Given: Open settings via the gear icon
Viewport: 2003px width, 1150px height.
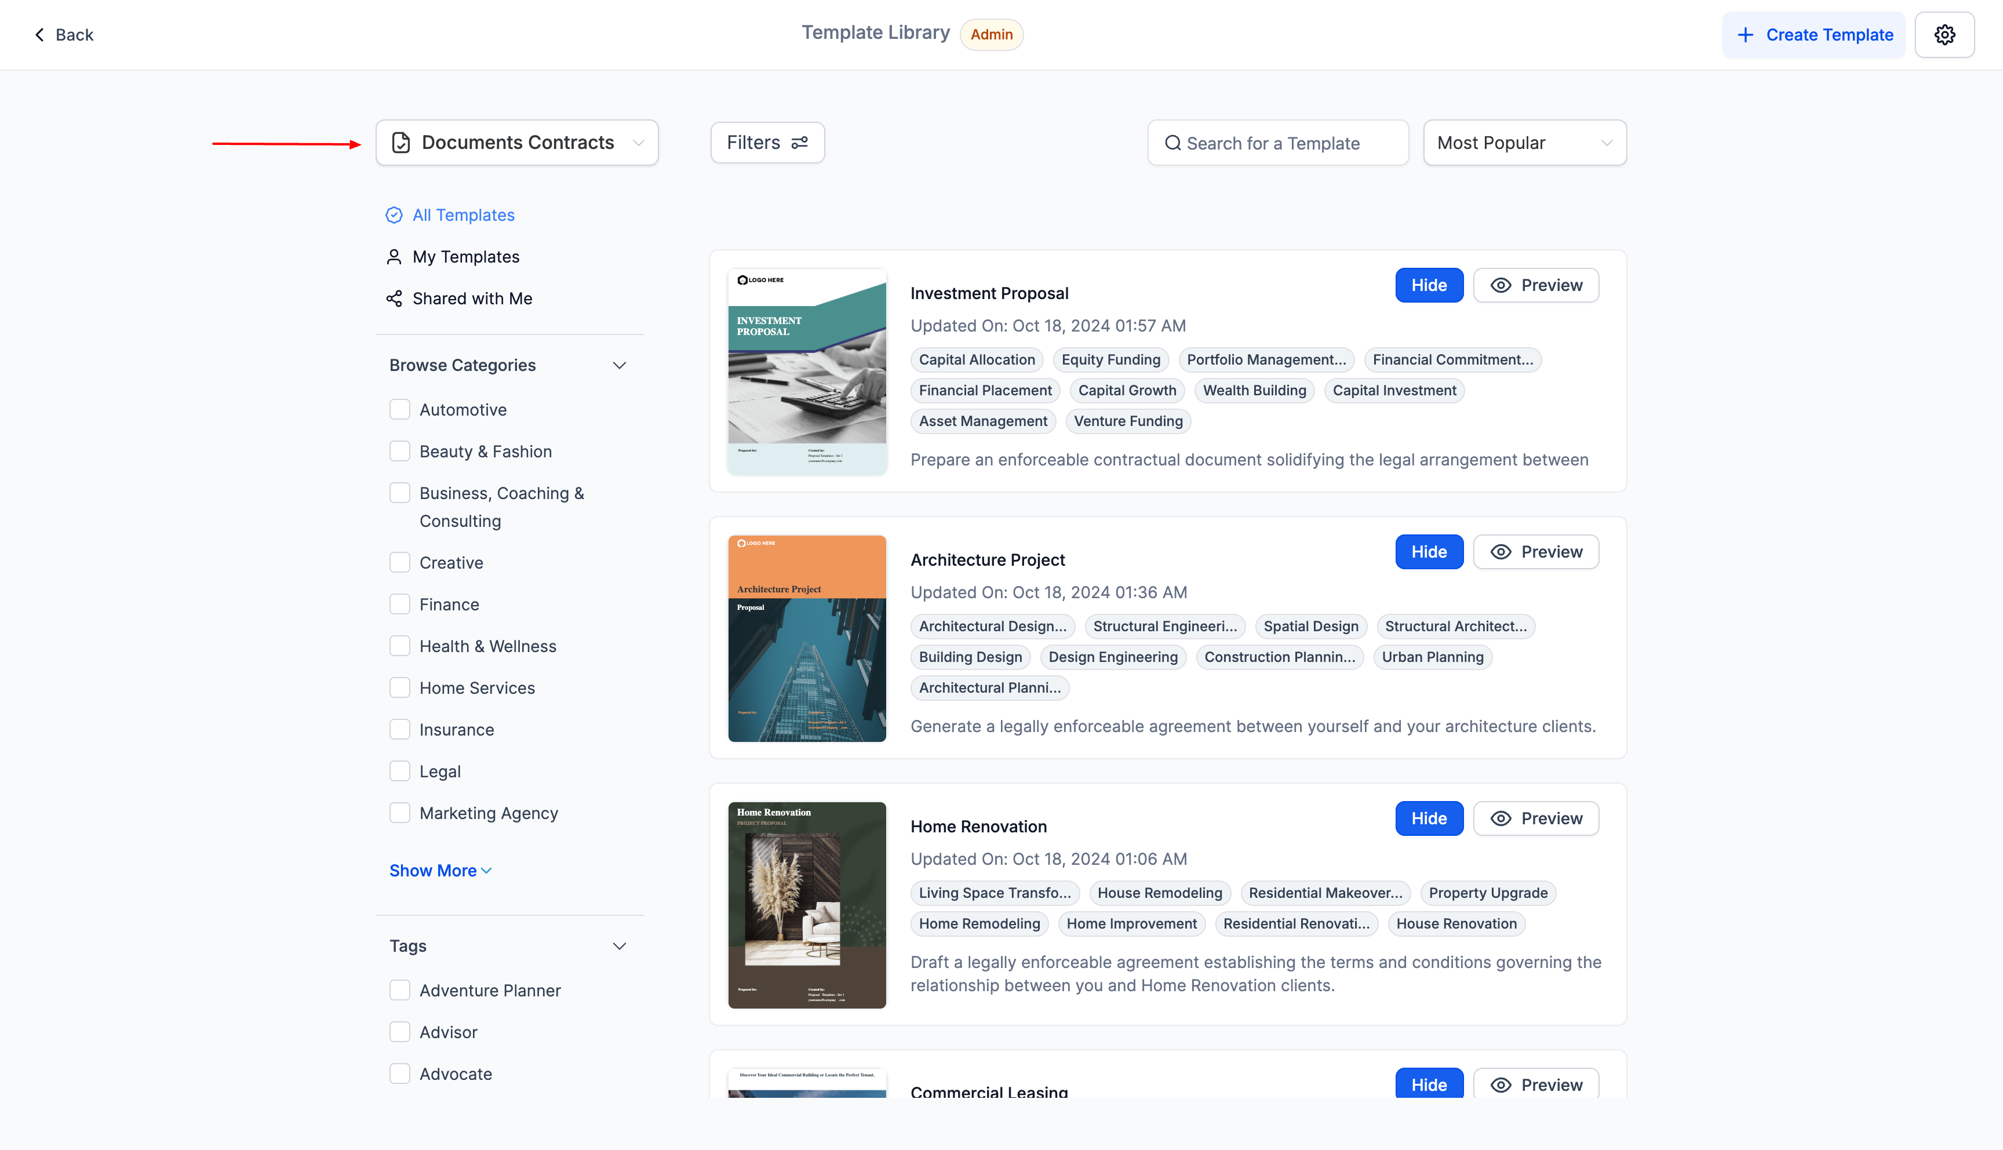Looking at the screenshot, I should click(x=1944, y=34).
